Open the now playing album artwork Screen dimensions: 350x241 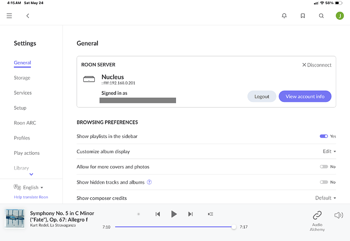15,218
